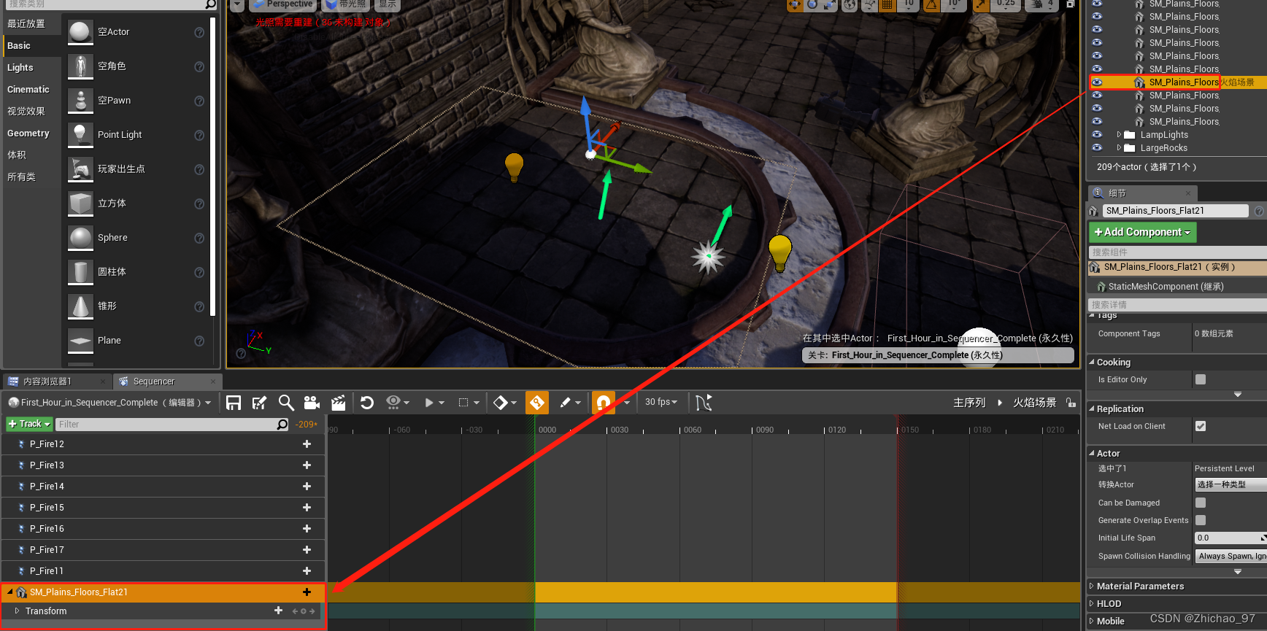The height and width of the screenshot is (631, 1267).
Task: Click the Filter field in Sequencer track list
Action: [x=166, y=425]
